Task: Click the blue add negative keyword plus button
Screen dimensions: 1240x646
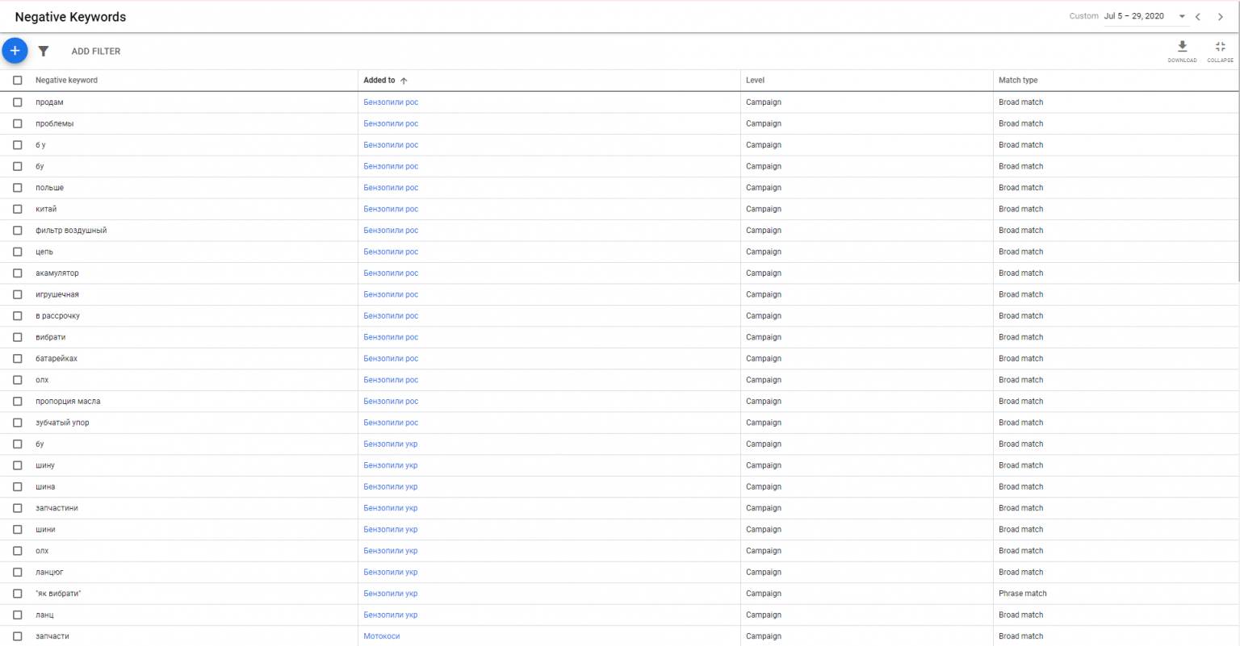Action: (x=15, y=51)
